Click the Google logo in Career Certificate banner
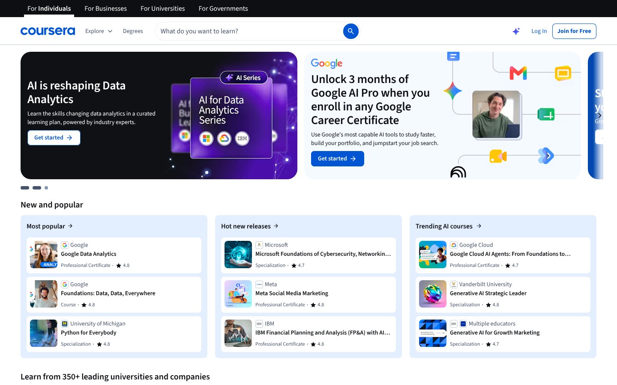617x385 pixels. (326, 63)
